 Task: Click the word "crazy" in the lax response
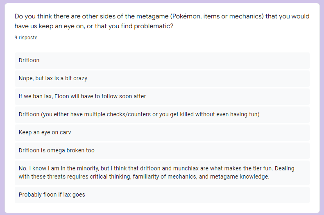(79, 78)
